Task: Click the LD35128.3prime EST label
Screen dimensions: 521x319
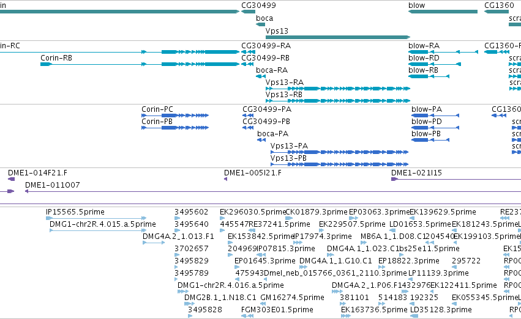Action: pos(441,310)
